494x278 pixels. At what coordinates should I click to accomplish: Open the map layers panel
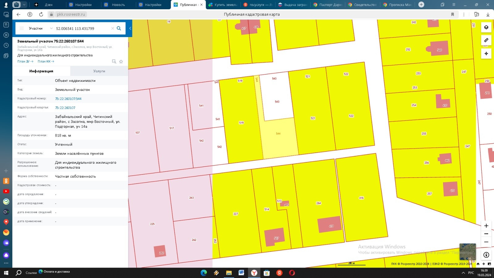(486, 27)
